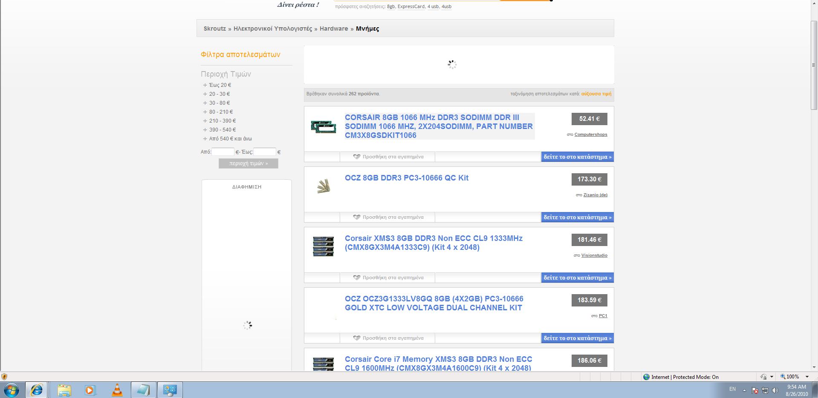818x398 pixels.
Task: View the Corsair XMS3 1333MHz kit in store
Action: [x=578, y=278]
